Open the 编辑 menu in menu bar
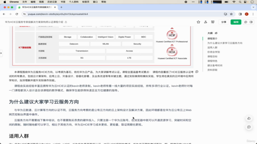The width and height of the screenshot is (257, 144). coord(33,2)
